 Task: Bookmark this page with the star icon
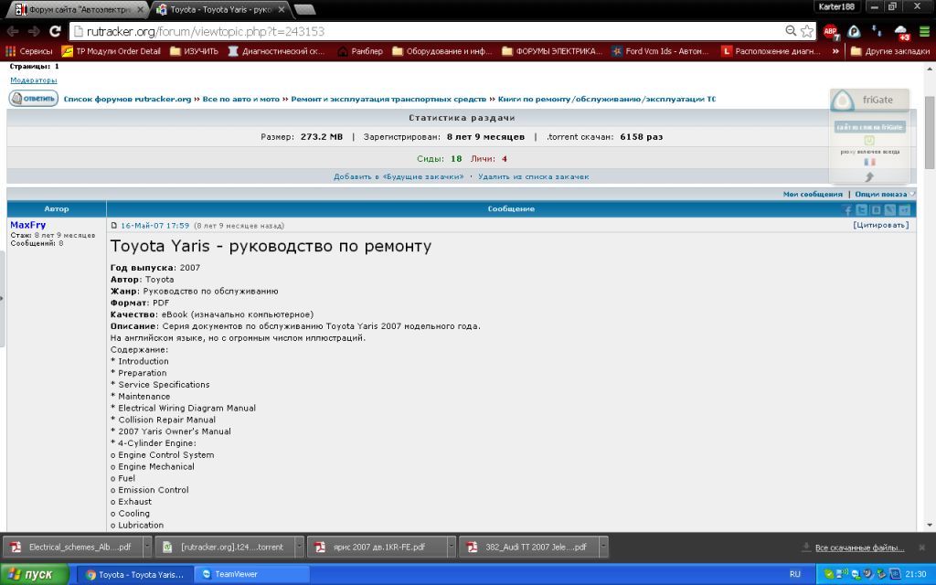807,31
